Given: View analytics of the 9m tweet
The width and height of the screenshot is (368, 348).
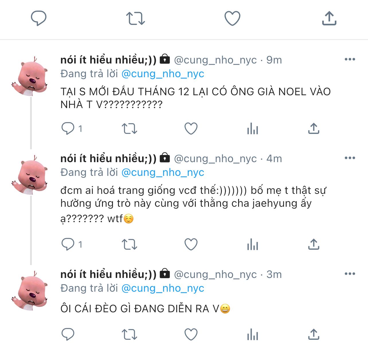Looking at the screenshot, I should tap(252, 129).
